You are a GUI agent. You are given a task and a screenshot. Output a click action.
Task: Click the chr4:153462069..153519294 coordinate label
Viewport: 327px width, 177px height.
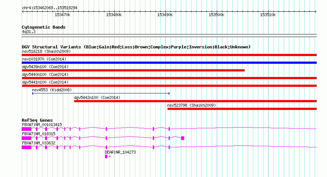pyautogui.click(x=50, y=8)
